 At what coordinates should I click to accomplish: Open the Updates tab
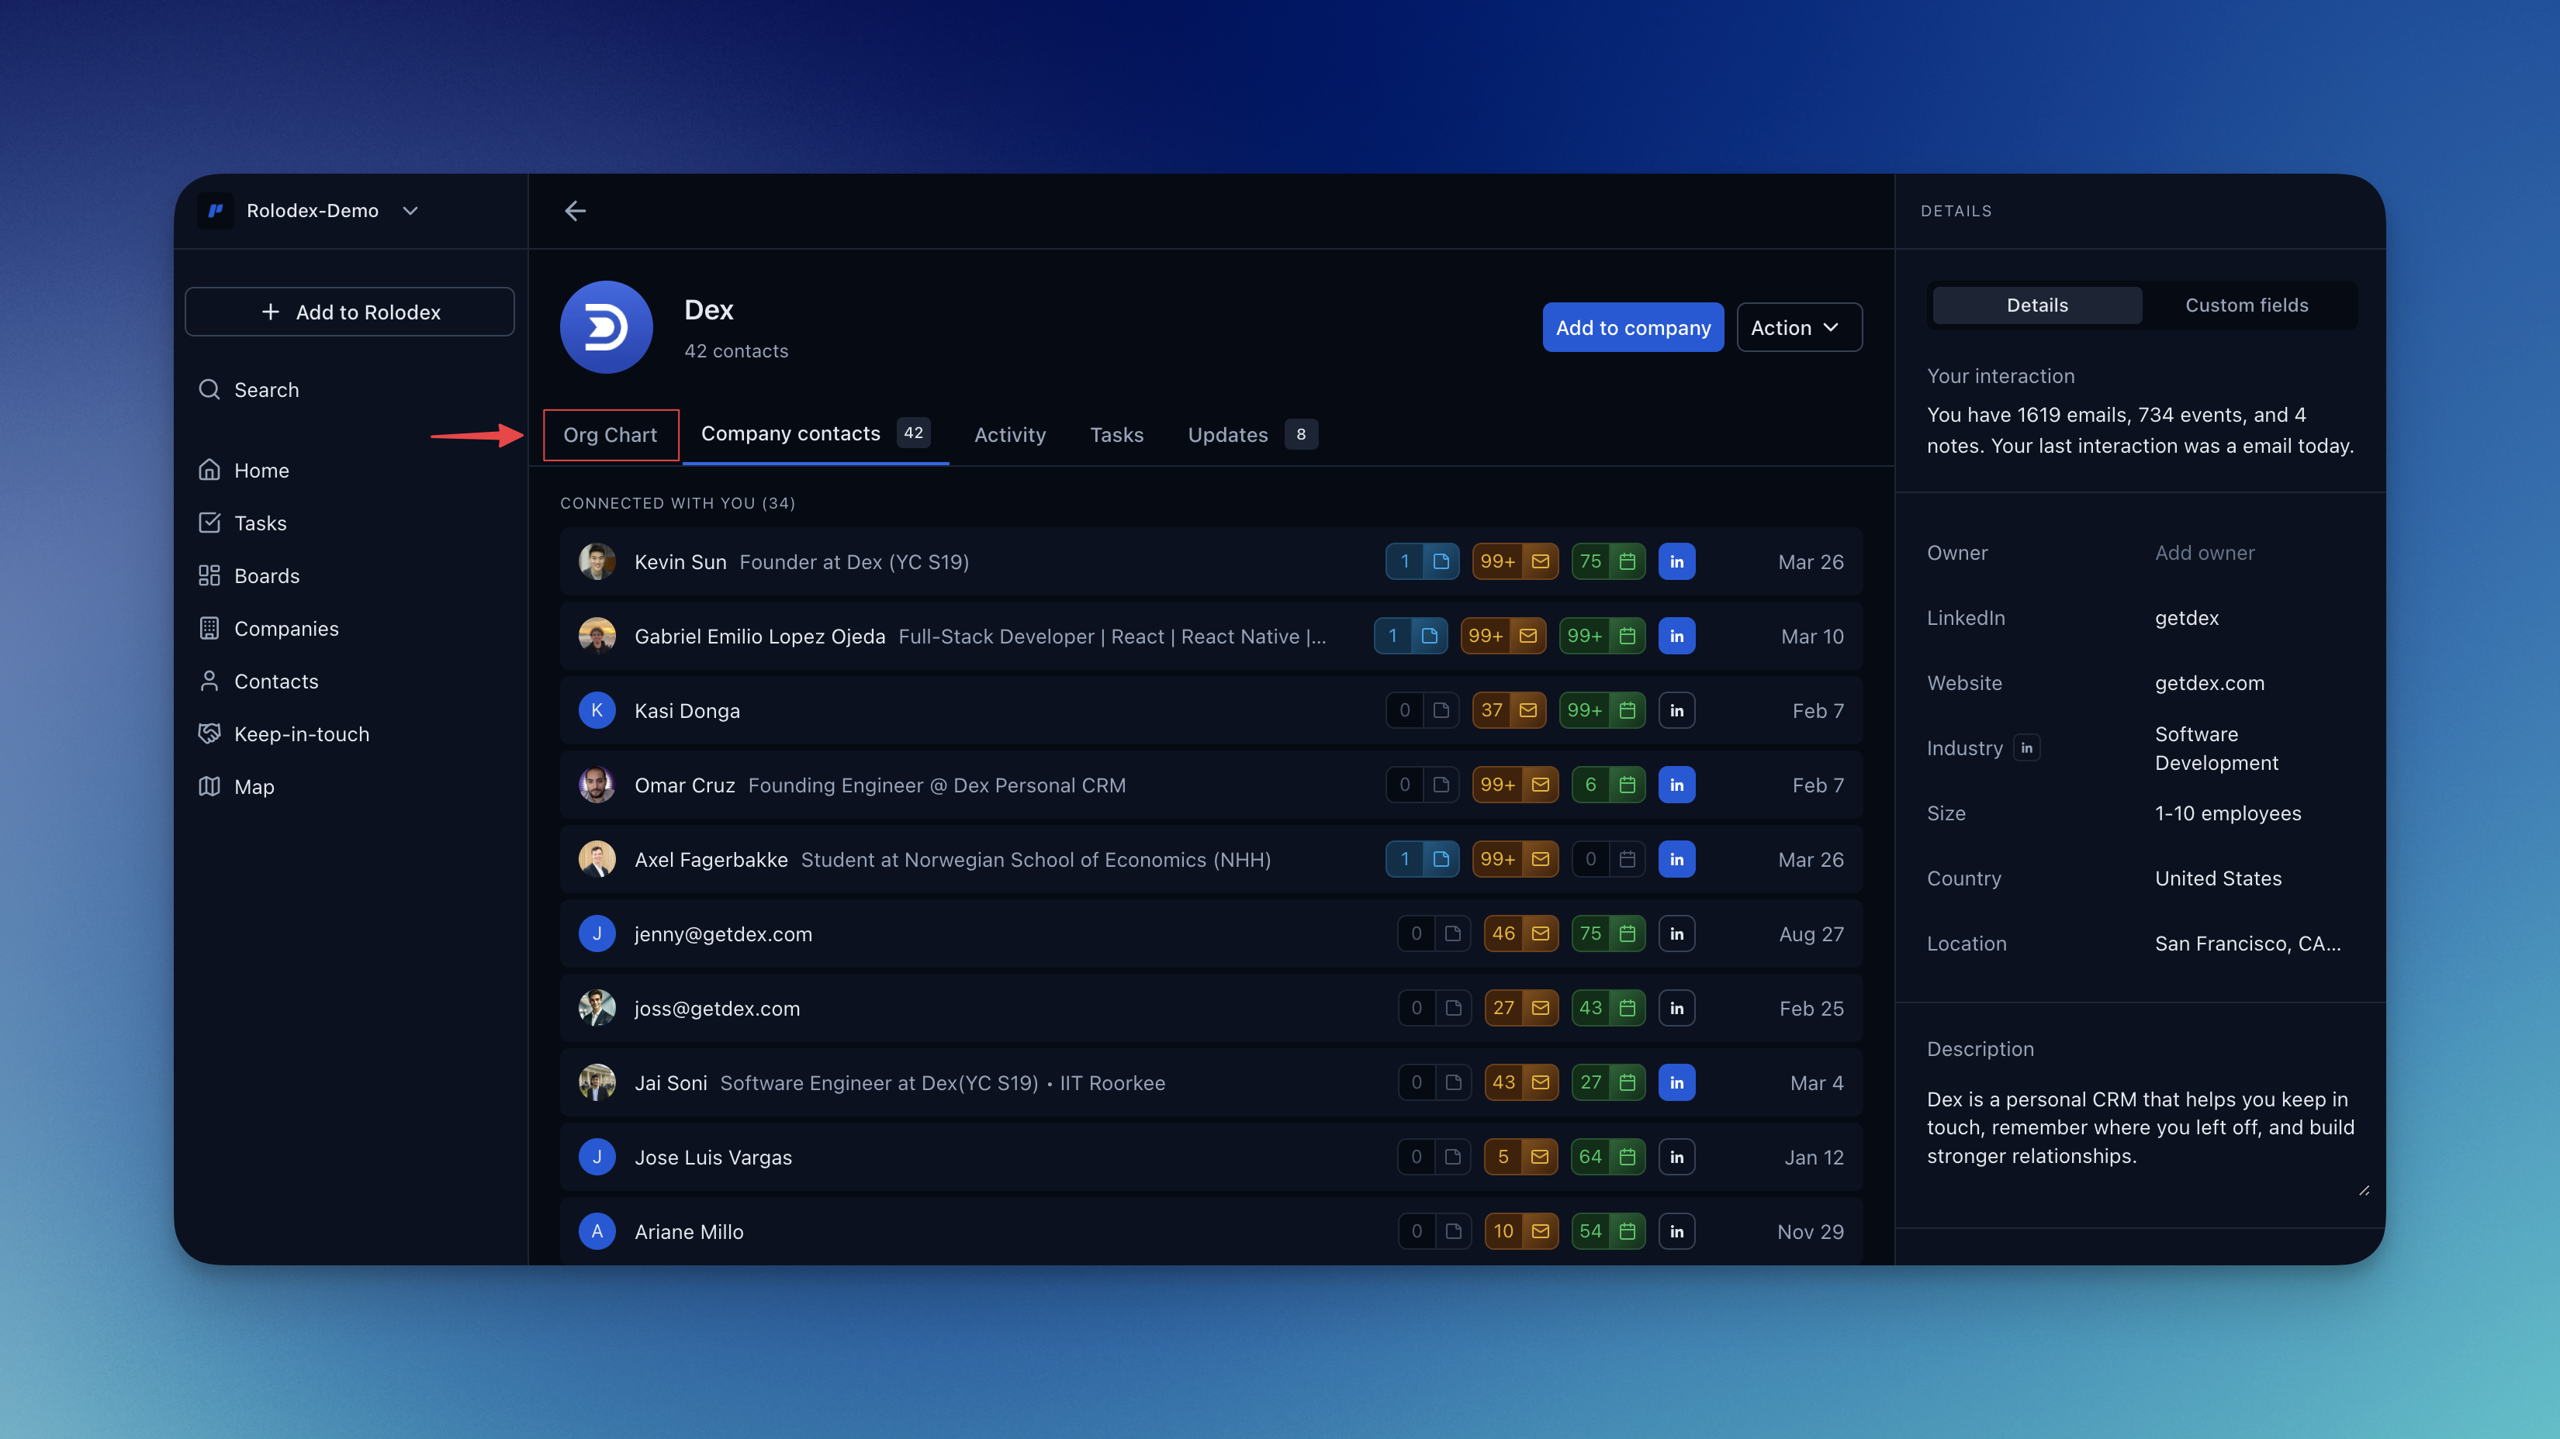[x=1252, y=435]
